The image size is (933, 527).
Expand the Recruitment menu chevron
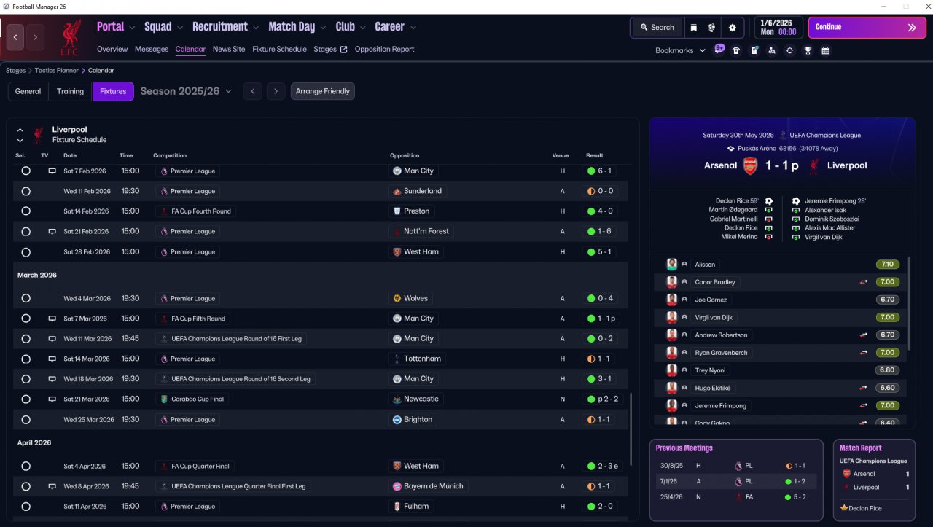(256, 28)
